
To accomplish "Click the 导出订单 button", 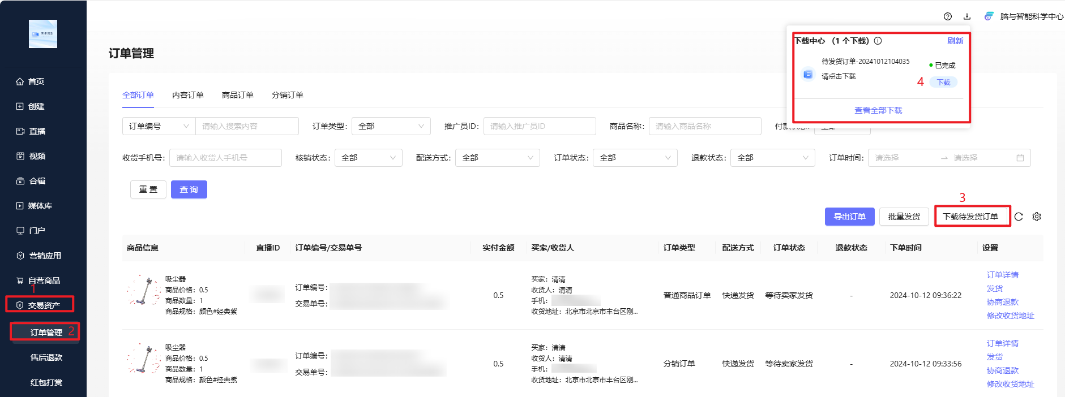I will click(849, 217).
